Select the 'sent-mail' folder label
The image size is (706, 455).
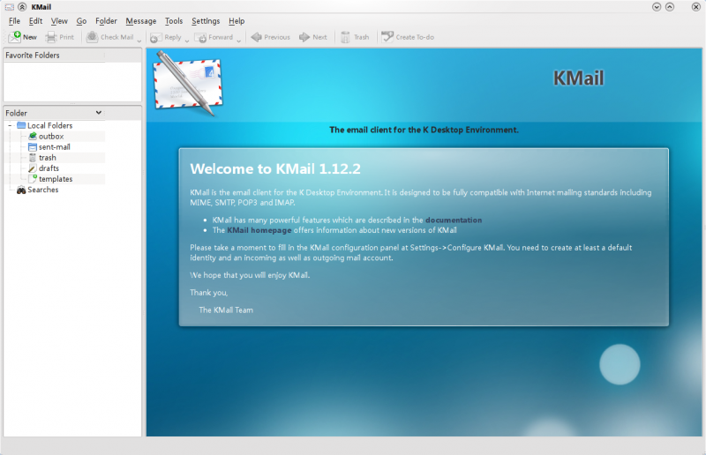[55, 147]
